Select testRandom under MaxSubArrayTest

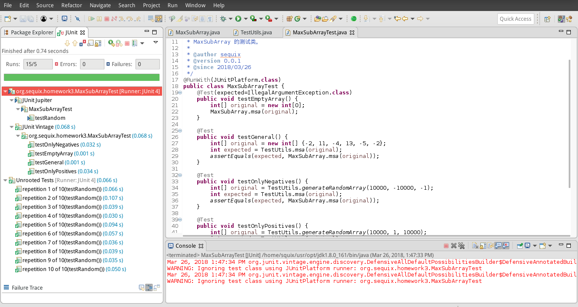tap(47, 118)
